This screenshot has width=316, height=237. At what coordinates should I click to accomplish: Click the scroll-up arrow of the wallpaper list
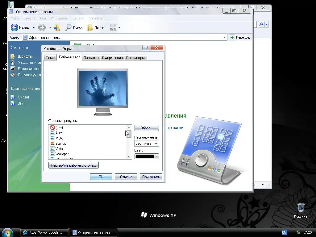click(129, 127)
